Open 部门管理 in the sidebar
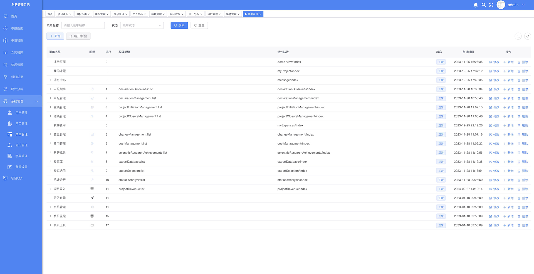The width and height of the screenshot is (534, 274). pos(21,145)
